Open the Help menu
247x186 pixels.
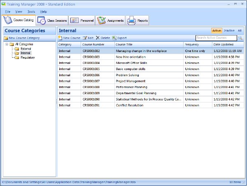point(44,11)
